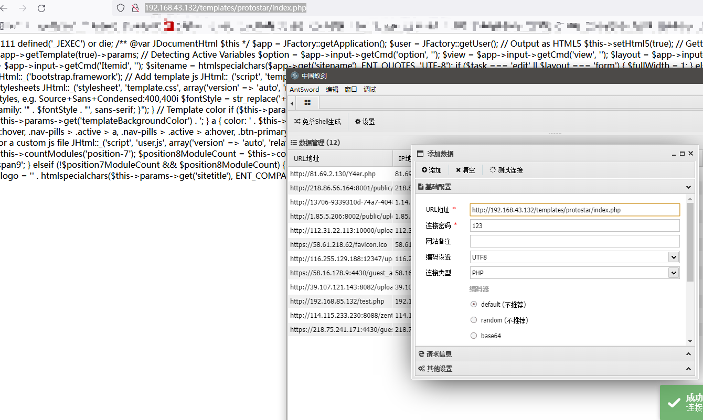Select the grid home tab in AntSword

pos(307,103)
